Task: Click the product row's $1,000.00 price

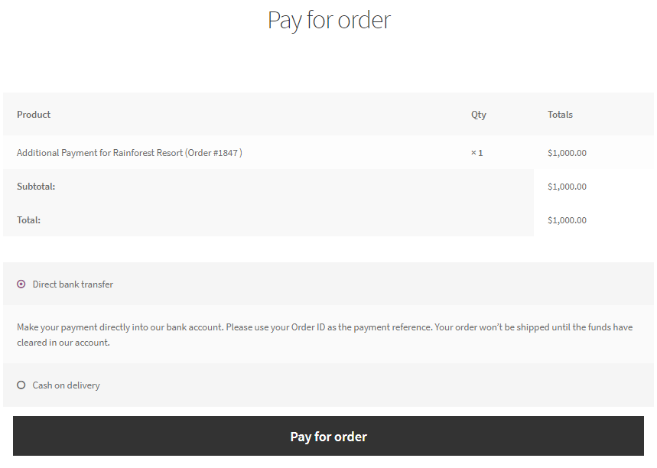Action: pos(567,153)
